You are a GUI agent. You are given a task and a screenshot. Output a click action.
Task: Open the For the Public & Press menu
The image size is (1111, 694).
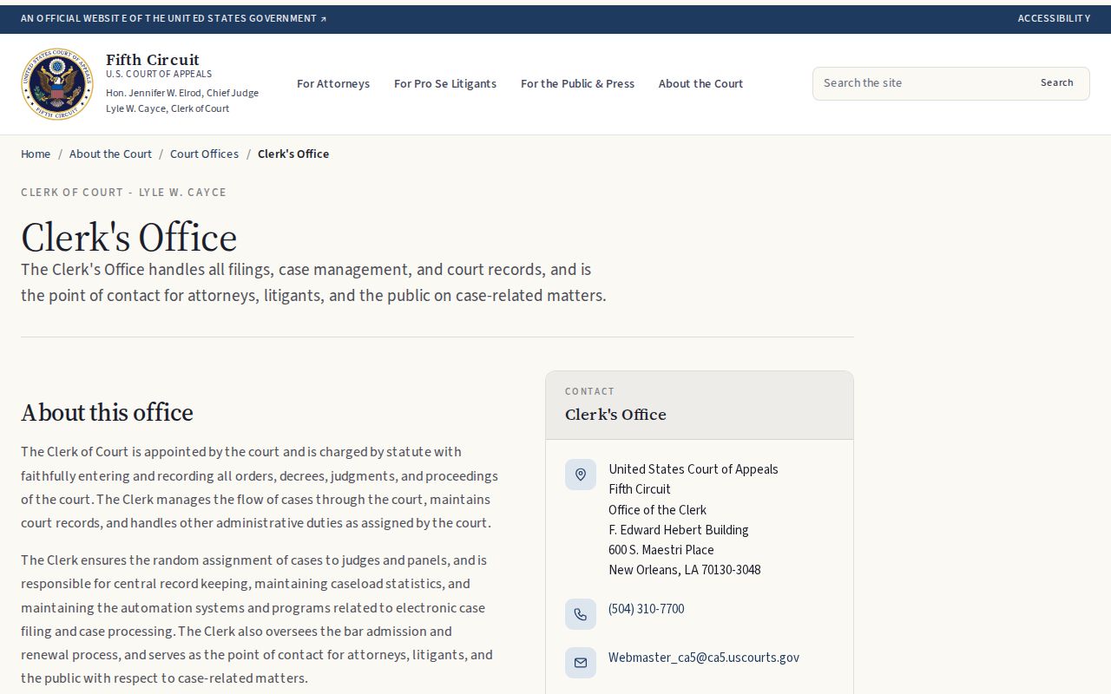pyautogui.click(x=577, y=84)
